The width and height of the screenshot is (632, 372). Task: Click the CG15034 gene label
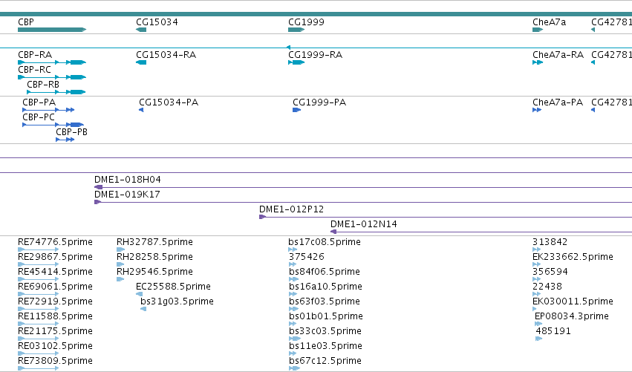coord(157,22)
